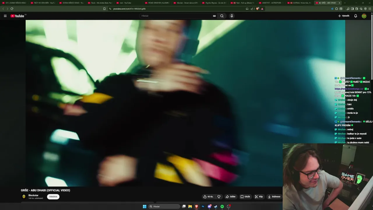Viewport: 373px width, 210px height.
Task: Switch to the 'AMETYST - ASTROFYZIK' tab
Action: click(x=271, y=3)
